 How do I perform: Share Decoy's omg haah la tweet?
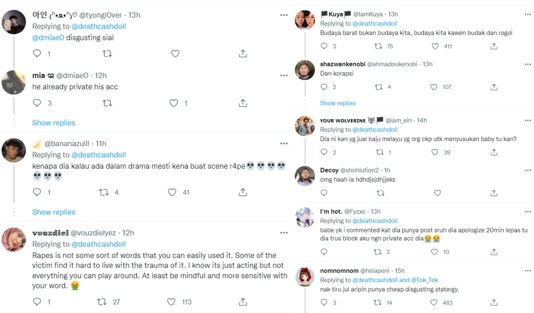pyautogui.click(x=494, y=193)
